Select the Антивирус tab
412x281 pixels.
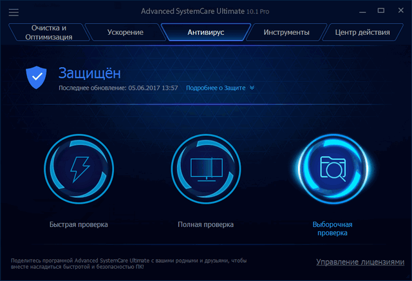pyautogui.click(x=206, y=32)
